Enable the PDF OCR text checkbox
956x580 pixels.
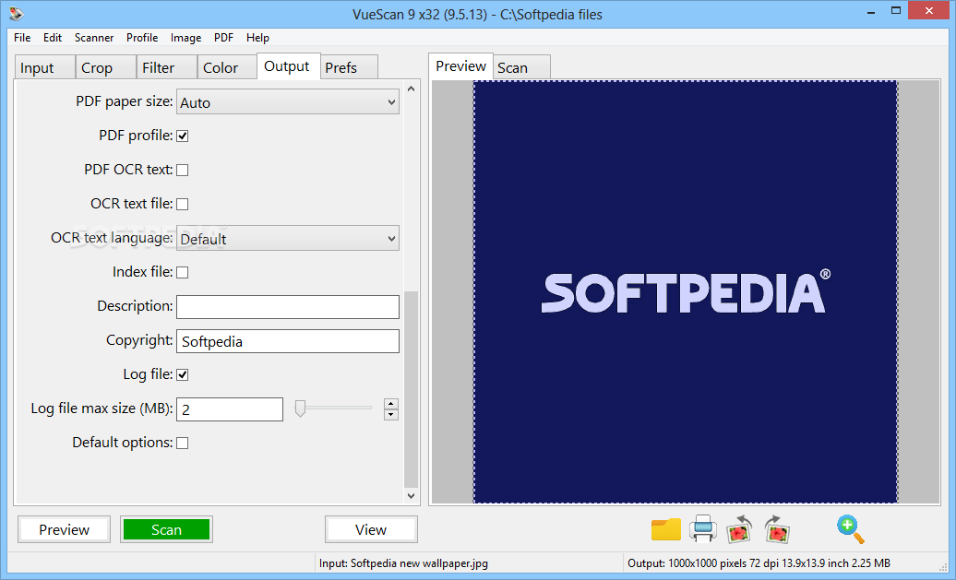coord(183,170)
